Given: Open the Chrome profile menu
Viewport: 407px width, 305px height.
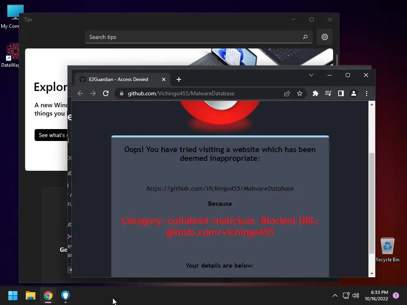Looking at the screenshot, I should pyautogui.click(x=353, y=93).
